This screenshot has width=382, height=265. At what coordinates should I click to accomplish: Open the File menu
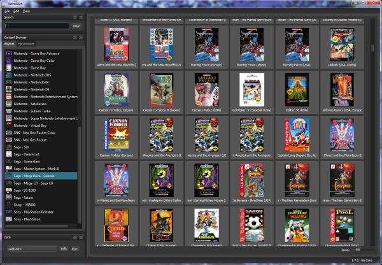pyautogui.click(x=7, y=11)
